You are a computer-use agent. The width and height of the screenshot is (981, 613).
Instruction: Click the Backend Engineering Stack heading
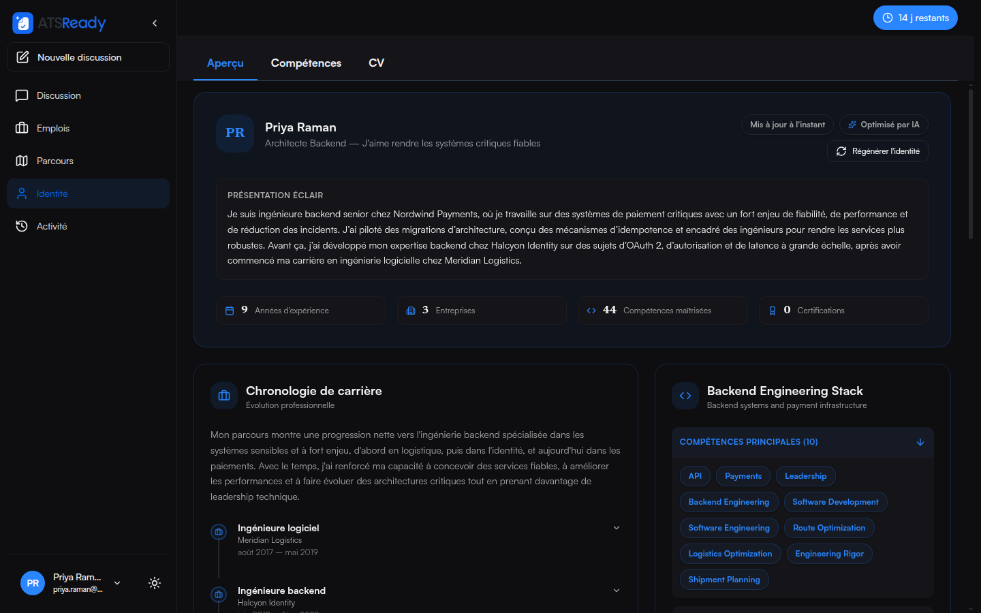pos(785,391)
